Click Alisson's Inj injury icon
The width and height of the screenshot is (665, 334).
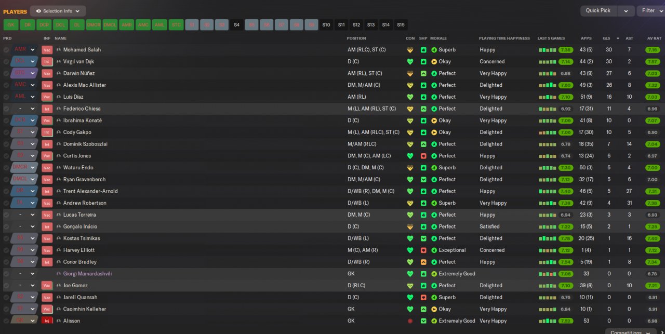(x=47, y=321)
